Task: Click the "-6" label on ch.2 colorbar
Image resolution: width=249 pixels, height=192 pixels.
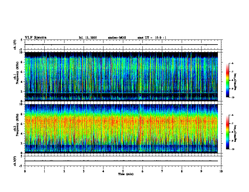Action: pyautogui.click(x=232, y=115)
